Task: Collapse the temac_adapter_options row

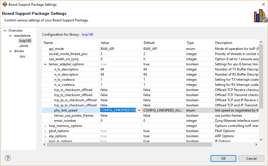Action: 45,64
